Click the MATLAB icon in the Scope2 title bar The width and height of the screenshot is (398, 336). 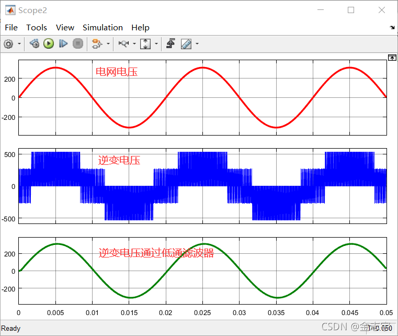pos(10,10)
